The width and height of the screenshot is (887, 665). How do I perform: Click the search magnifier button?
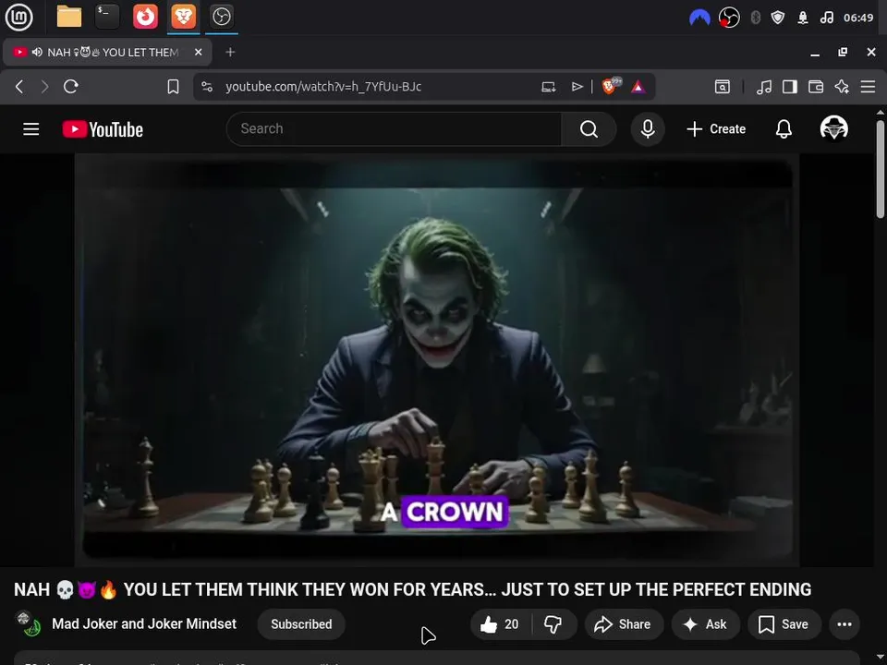589,129
